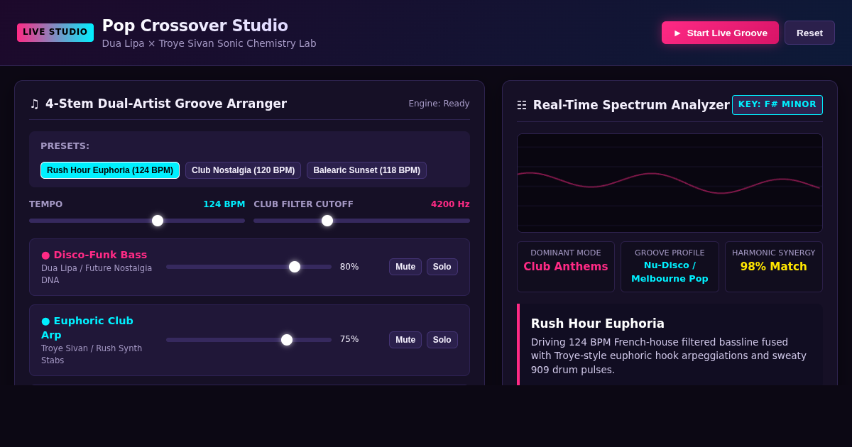The image size is (852, 447).
Task: Click the Key: F# Minor badge
Action: click(x=777, y=105)
